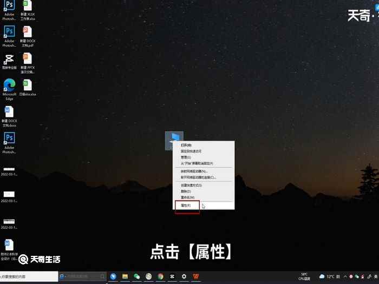This screenshot has width=379, height=284.
Task: Choose 管理(G) in the right-click menu
Action: pos(186,157)
